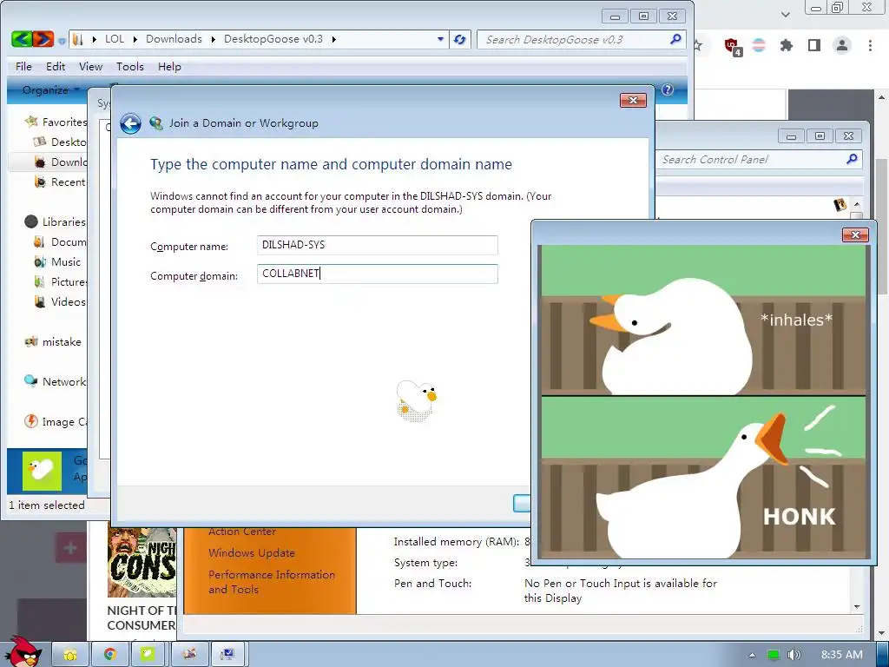Click the Angry Birds Start button
This screenshot has height=667, width=889.
coord(22,651)
